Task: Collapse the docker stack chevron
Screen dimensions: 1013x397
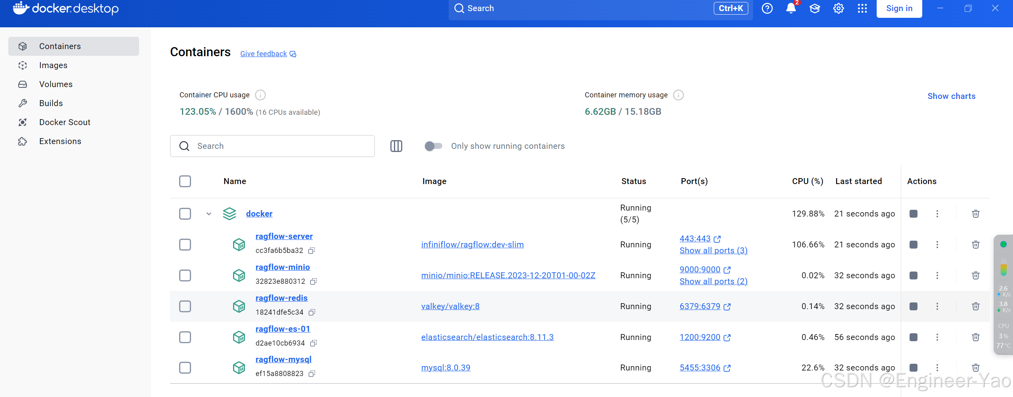Action: [209, 214]
